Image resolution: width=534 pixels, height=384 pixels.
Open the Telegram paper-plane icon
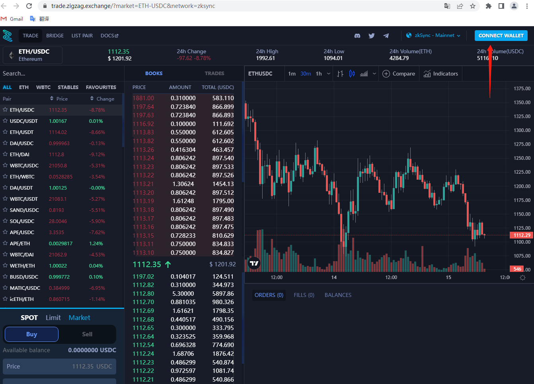tap(386, 36)
